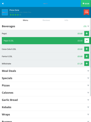This screenshot has width=91, height=122.
Task: Open the Kebabs category
Action: click(45, 107)
